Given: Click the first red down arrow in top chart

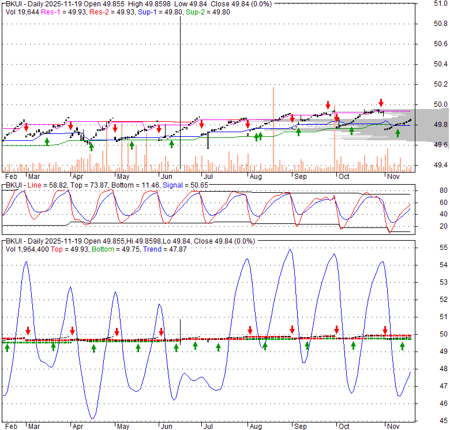Looking at the screenshot, I should [26, 126].
